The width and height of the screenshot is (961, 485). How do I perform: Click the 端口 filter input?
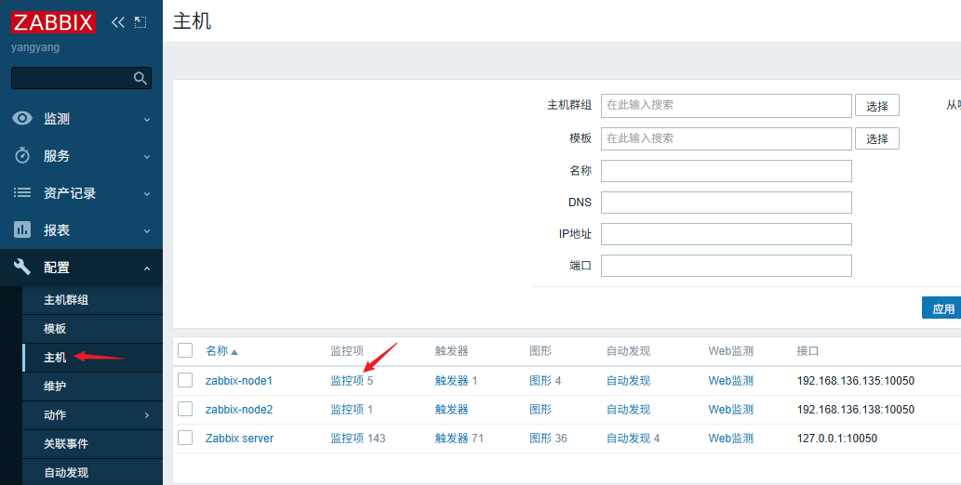click(x=727, y=266)
